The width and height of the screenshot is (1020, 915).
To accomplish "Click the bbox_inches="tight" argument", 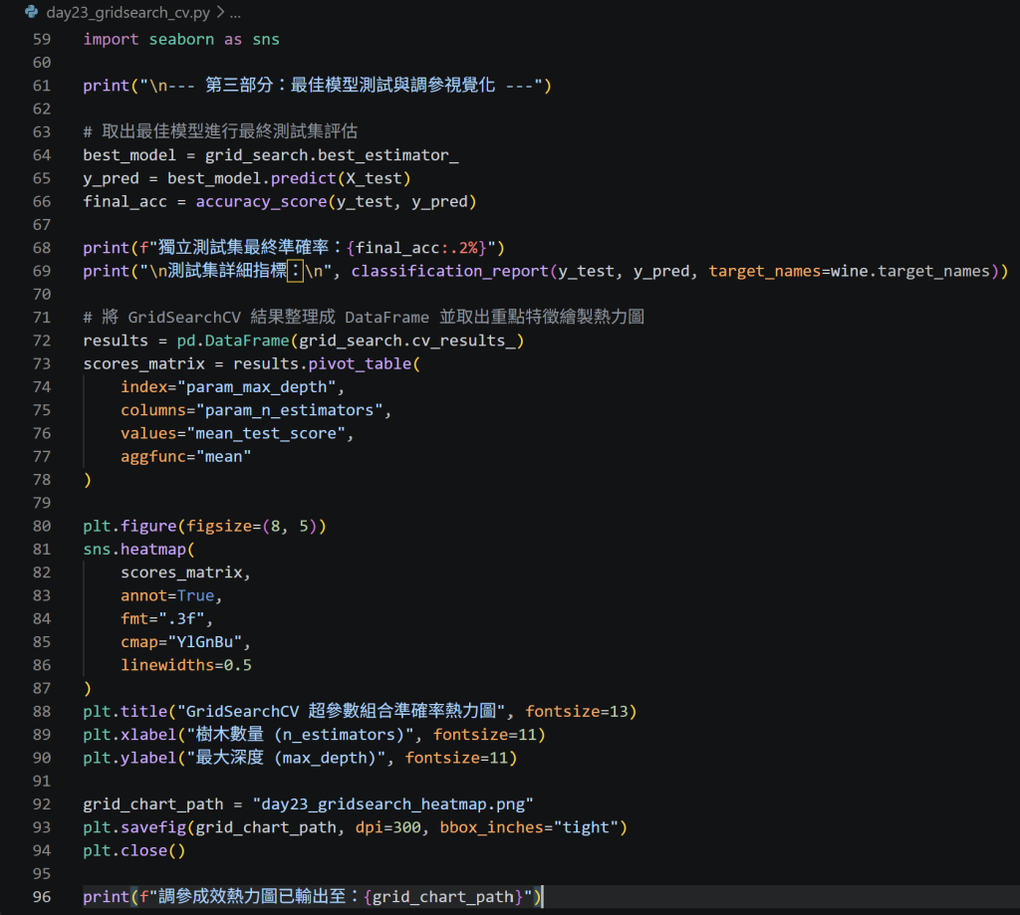I will coord(529,827).
